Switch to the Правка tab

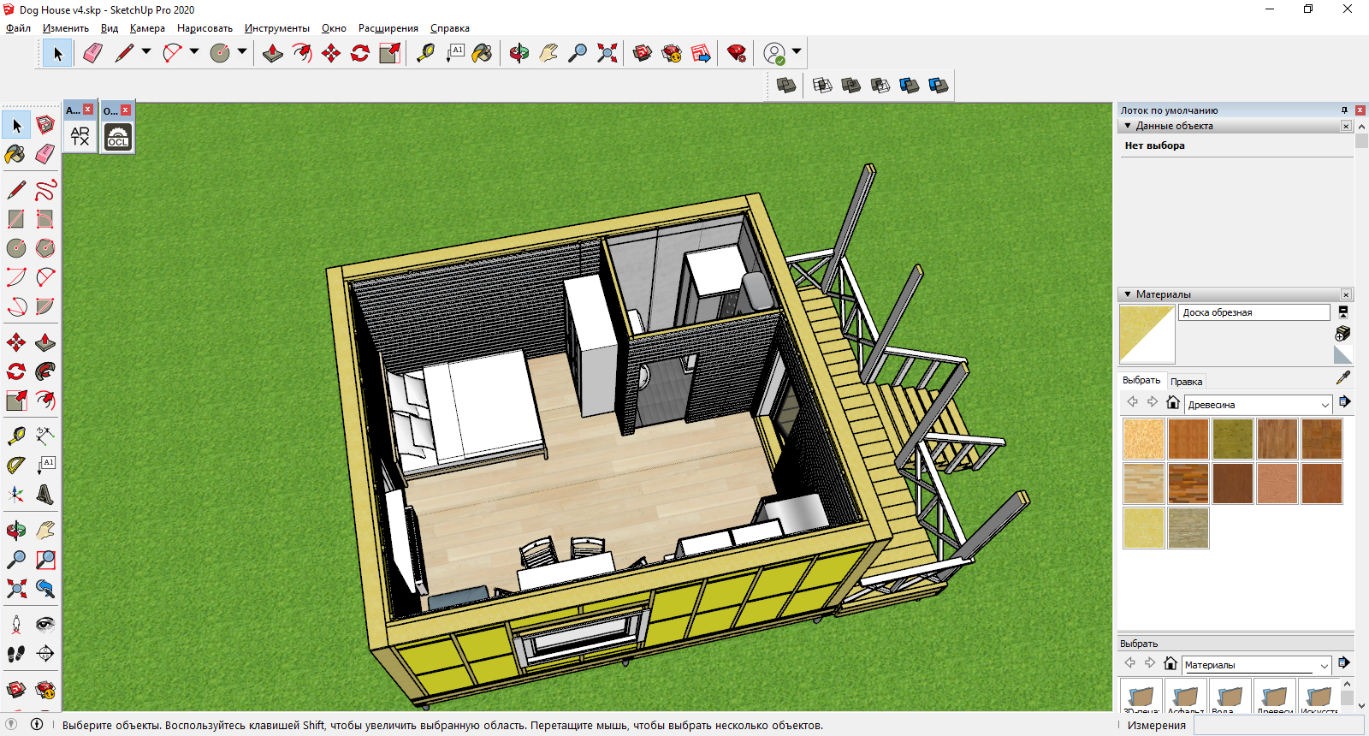(1186, 382)
